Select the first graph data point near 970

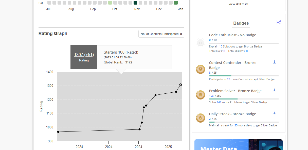tap(58, 132)
